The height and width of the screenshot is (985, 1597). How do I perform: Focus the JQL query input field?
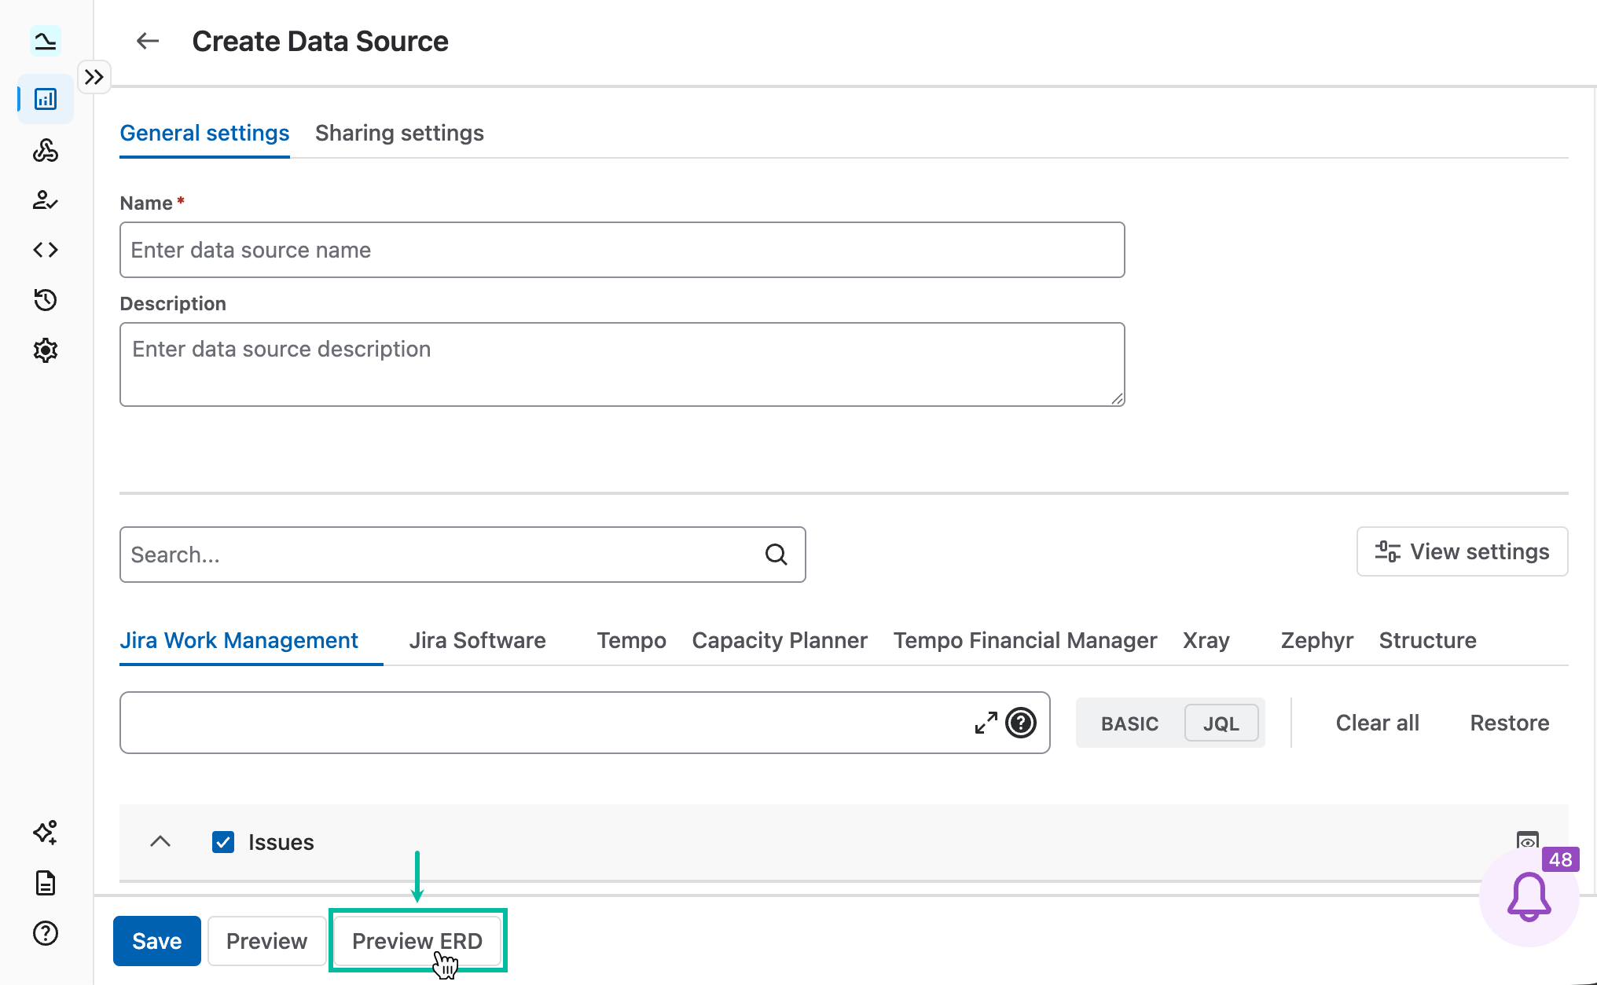point(585,723)
